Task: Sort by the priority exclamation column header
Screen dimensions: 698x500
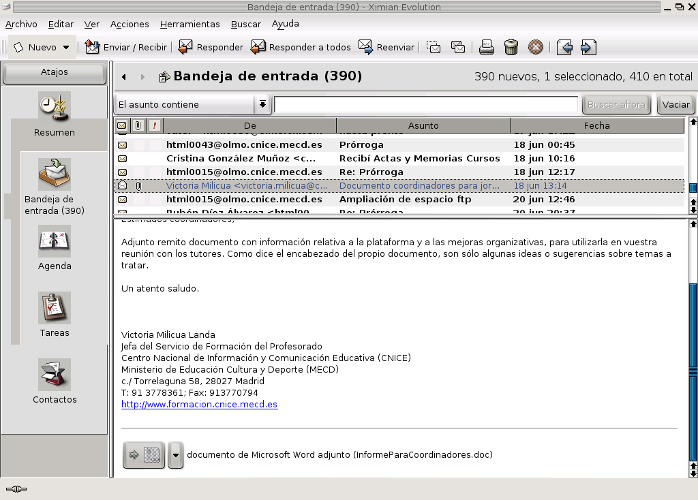Action: pyautogui.click(x=155, y=125)
